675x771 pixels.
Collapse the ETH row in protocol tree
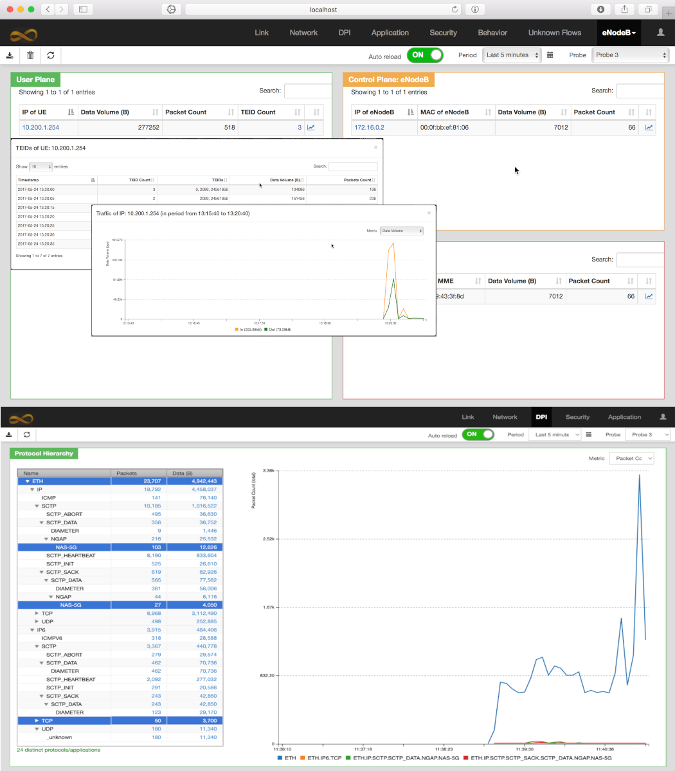[27, 481]
